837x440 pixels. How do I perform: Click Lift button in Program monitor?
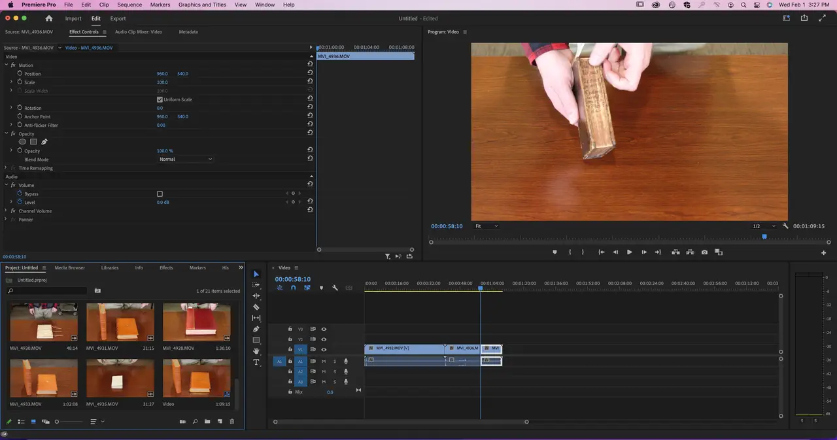point(675,252)
